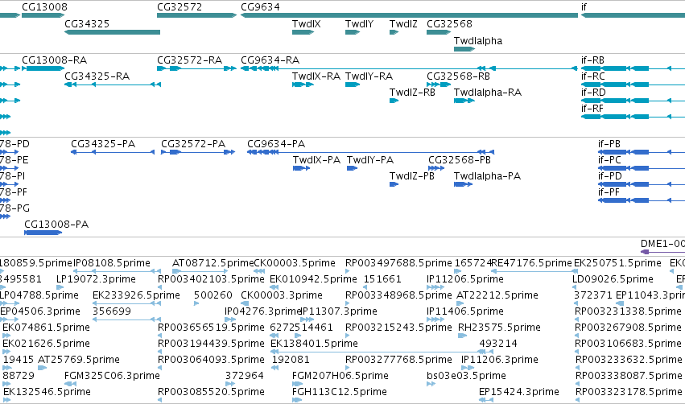Select the if-PB protein
The height and width of the screenshot is (404, 685).
[642, 152]
